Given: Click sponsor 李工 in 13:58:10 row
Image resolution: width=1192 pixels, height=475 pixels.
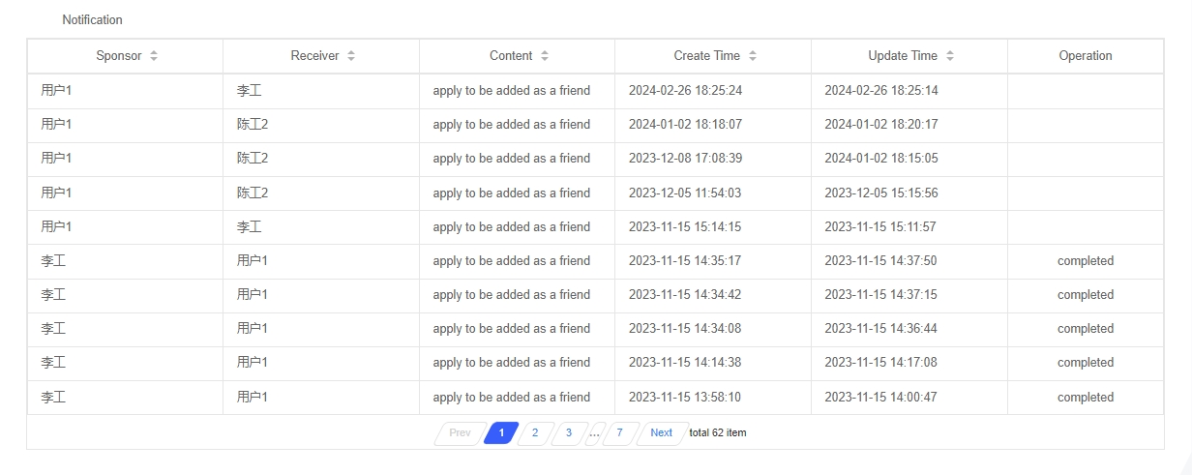Looking at the screenshot, I should [53, 398].
